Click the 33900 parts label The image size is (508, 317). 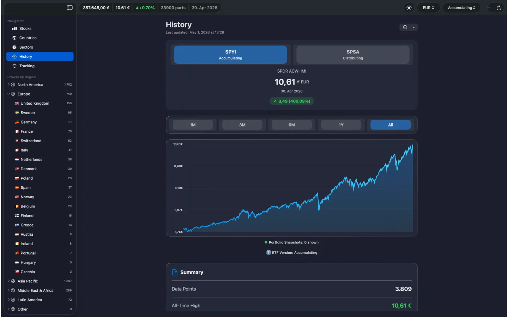173,8
